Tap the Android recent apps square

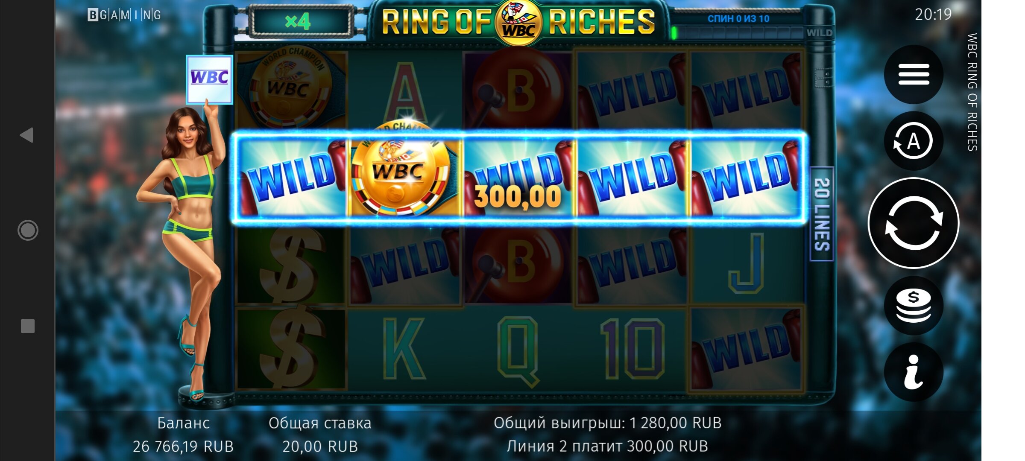pos(28,326)
